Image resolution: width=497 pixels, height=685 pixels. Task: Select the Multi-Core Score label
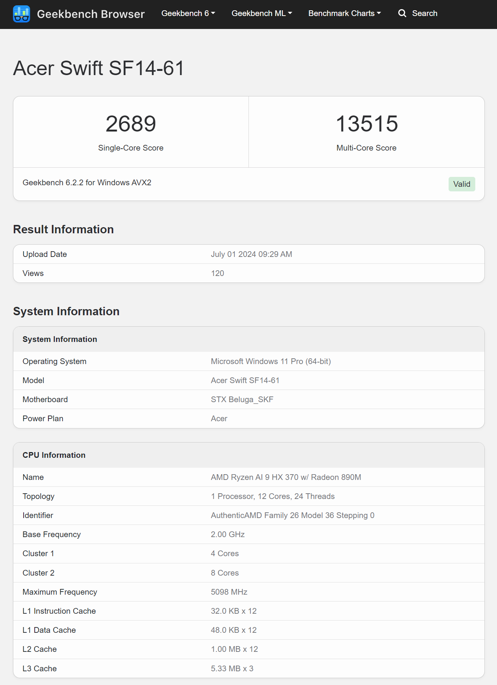click(366, 148)
